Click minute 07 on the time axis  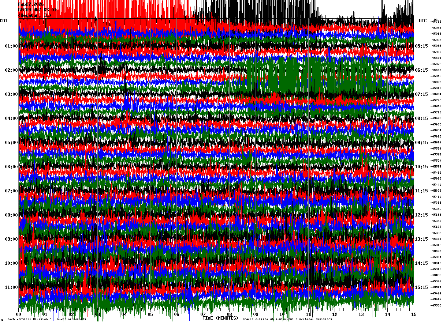tap(203, 314)
